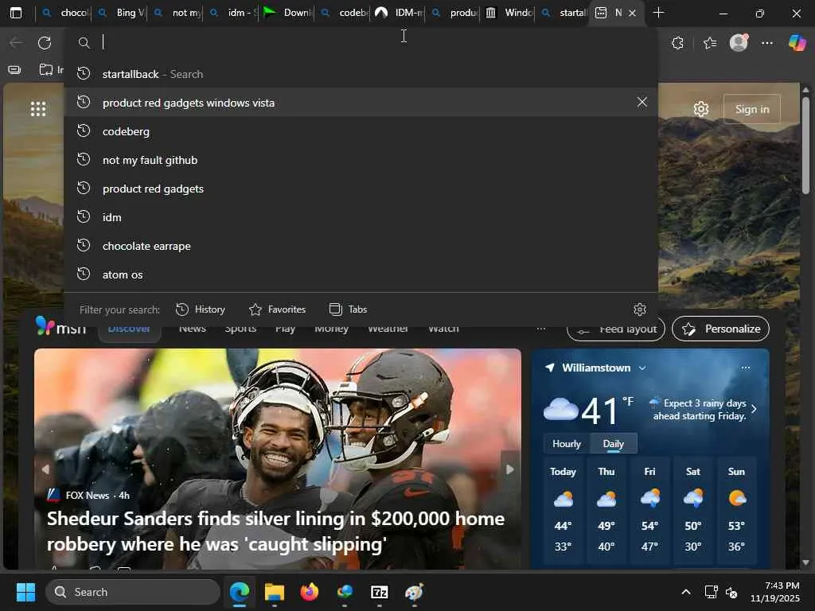815x611 pixels.
Task: Click the Personalize button
Action: coord(720,329)
